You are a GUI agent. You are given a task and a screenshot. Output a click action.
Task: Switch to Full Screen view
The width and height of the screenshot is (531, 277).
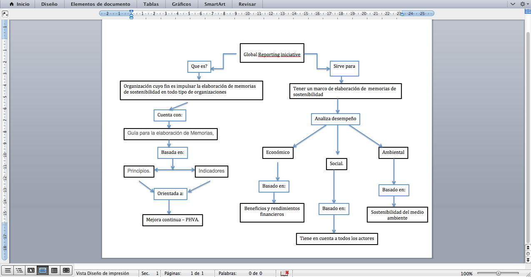(x=66, y=270)
